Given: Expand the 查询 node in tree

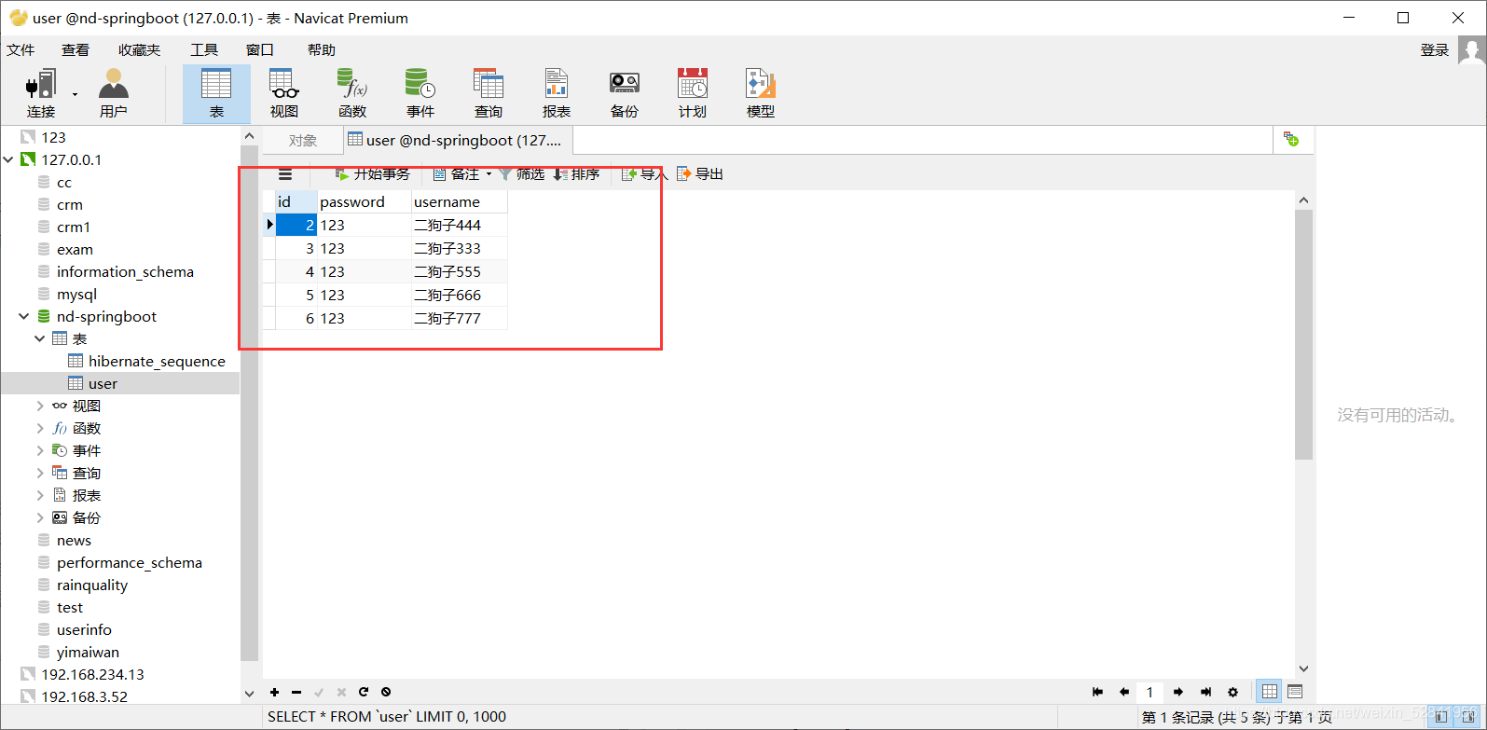Looking at the screenshot, I should (39, 473).
